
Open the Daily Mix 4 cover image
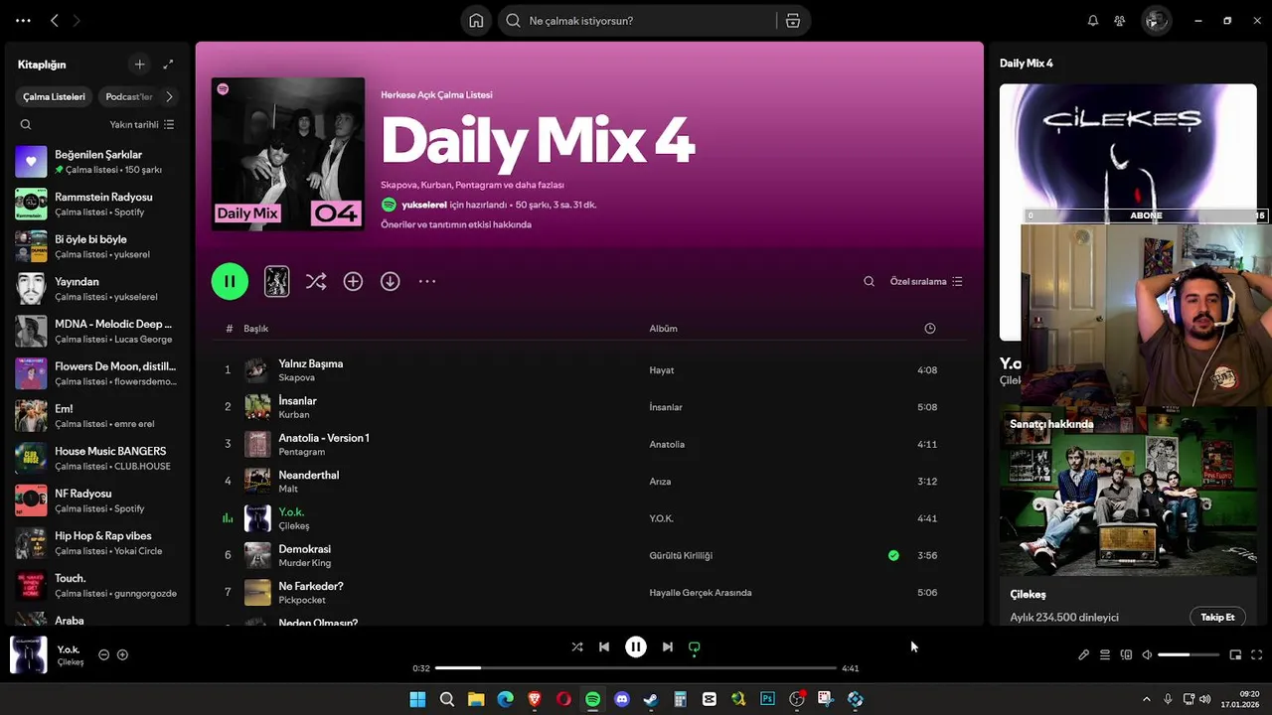(x=288, y=154)
